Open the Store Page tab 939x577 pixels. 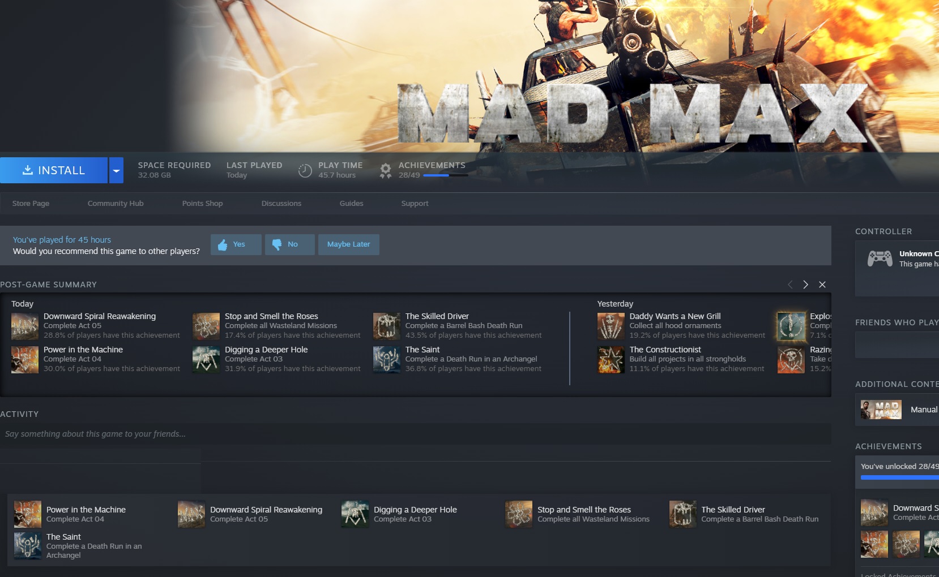coord(31,203)
